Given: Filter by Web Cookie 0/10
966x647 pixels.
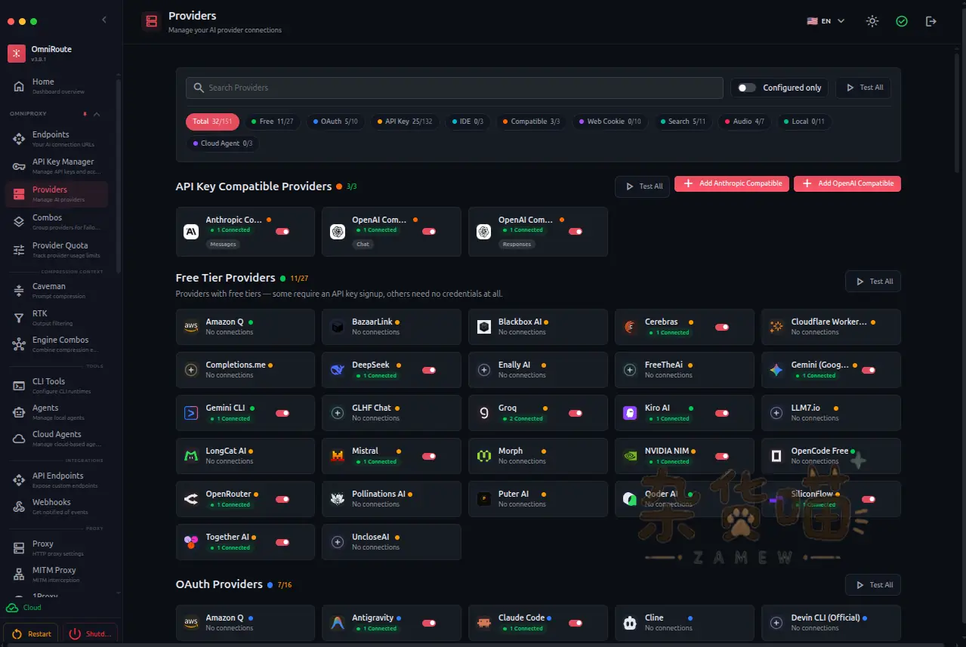Looking at the screenshot, I should point(610,122).
